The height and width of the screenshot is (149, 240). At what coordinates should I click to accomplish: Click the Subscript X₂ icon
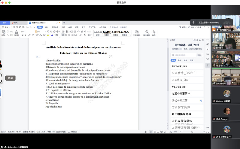41,35
